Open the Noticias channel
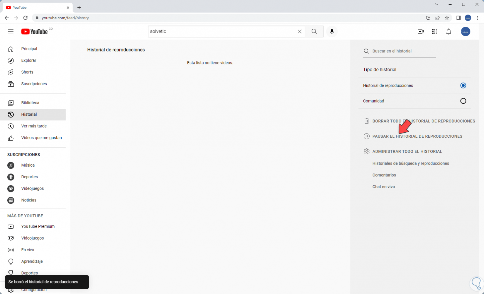The image size is (484, 294). point(33,200)
